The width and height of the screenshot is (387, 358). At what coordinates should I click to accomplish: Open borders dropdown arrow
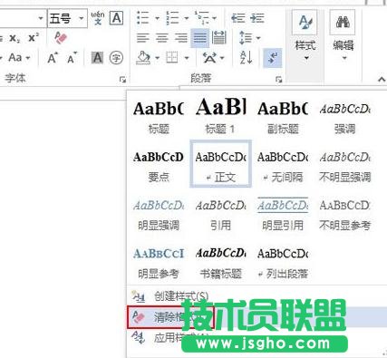[x=187, y=58]
